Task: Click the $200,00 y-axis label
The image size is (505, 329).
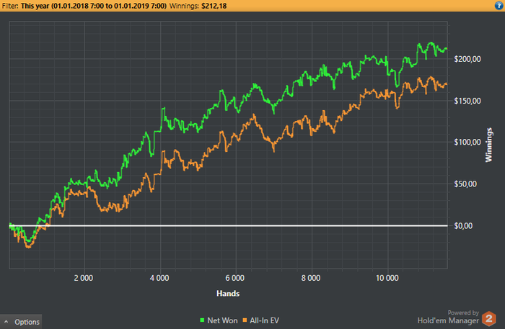Action: point(467,59)
